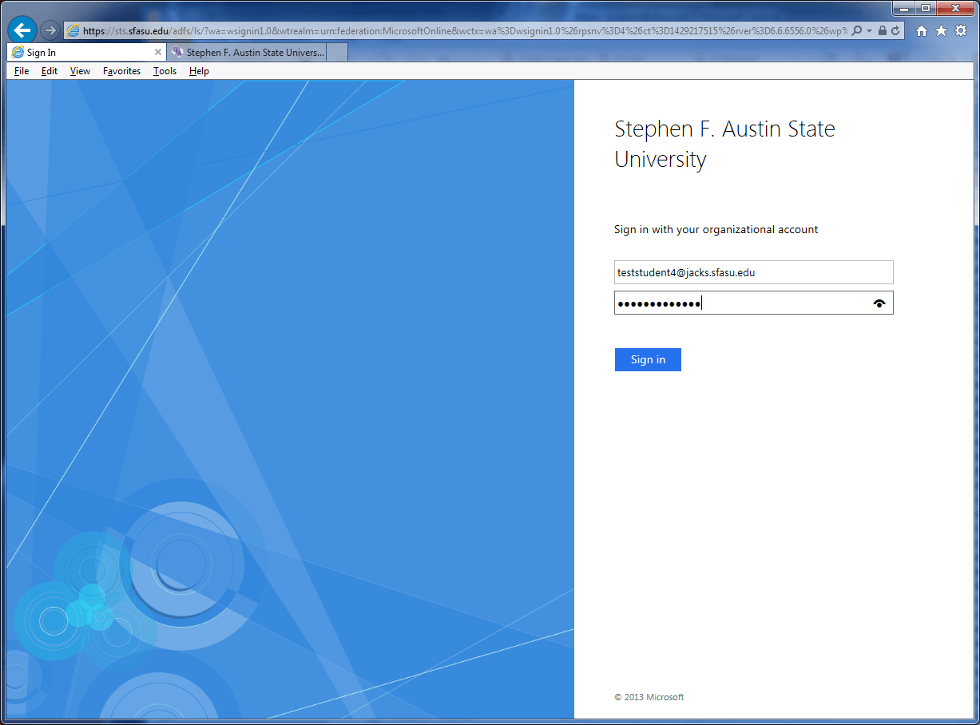The height and width of the screenshot is (725, 980).
Task: Open the File menu
Action: pyautogui.click(x=22, y=71)
